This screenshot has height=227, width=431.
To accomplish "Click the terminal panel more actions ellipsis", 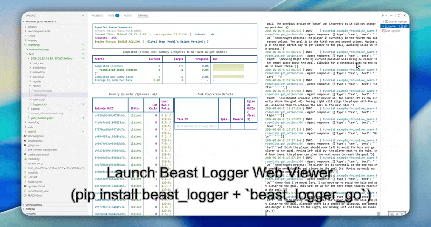I will pyautogui.click(x=392, y=16).
